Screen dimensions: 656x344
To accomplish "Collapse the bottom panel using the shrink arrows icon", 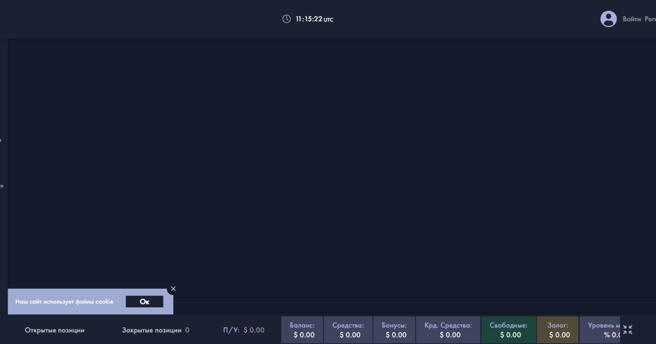I will coord(628,330).
